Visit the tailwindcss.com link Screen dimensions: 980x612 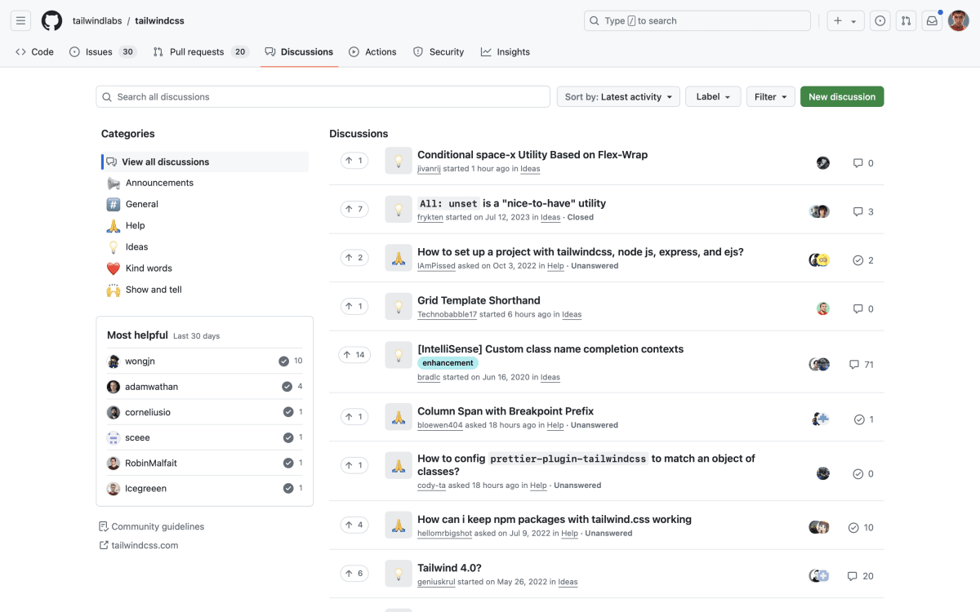pos(139,545)
